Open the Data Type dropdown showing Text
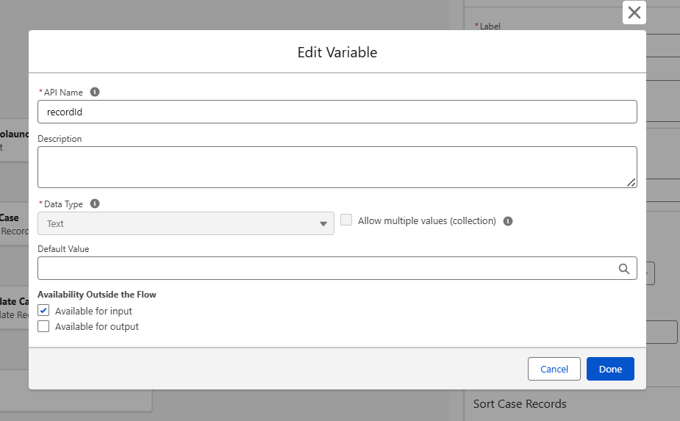The width and height of the screenshot is (680, 421). (185, 223)
